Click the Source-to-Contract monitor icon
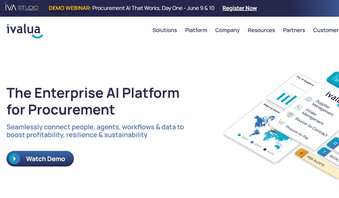339x198 pixels. 290,114
